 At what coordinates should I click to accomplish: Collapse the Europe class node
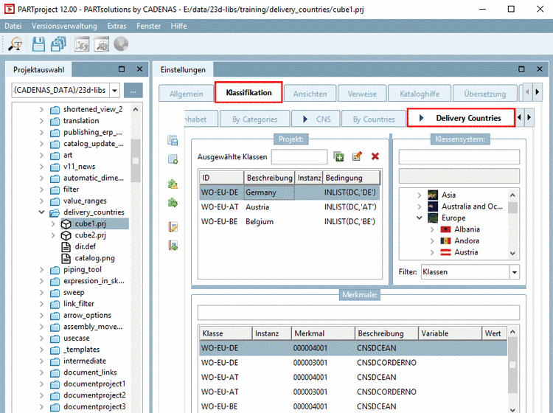click(x=420, y=218)
